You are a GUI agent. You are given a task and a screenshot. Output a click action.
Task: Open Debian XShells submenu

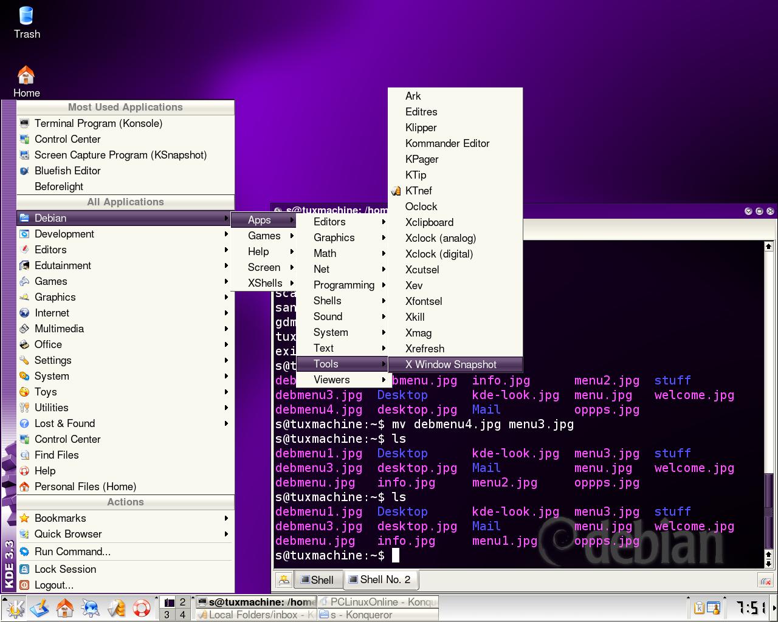[264, 283]
